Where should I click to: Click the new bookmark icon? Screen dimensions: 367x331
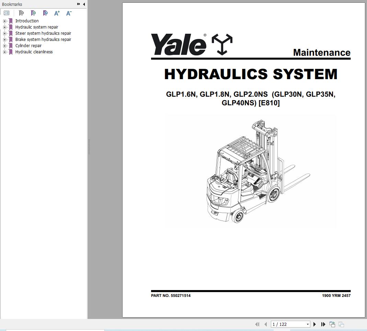pos(33,13)
